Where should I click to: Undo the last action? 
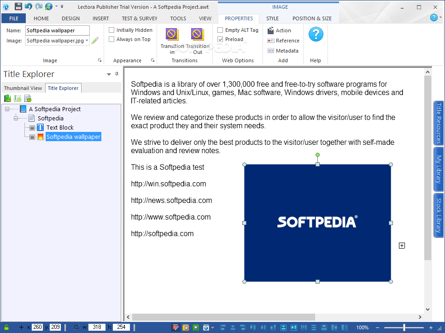point(28,6)
